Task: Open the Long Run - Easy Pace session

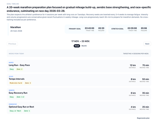Action: (x=19, y=65)
